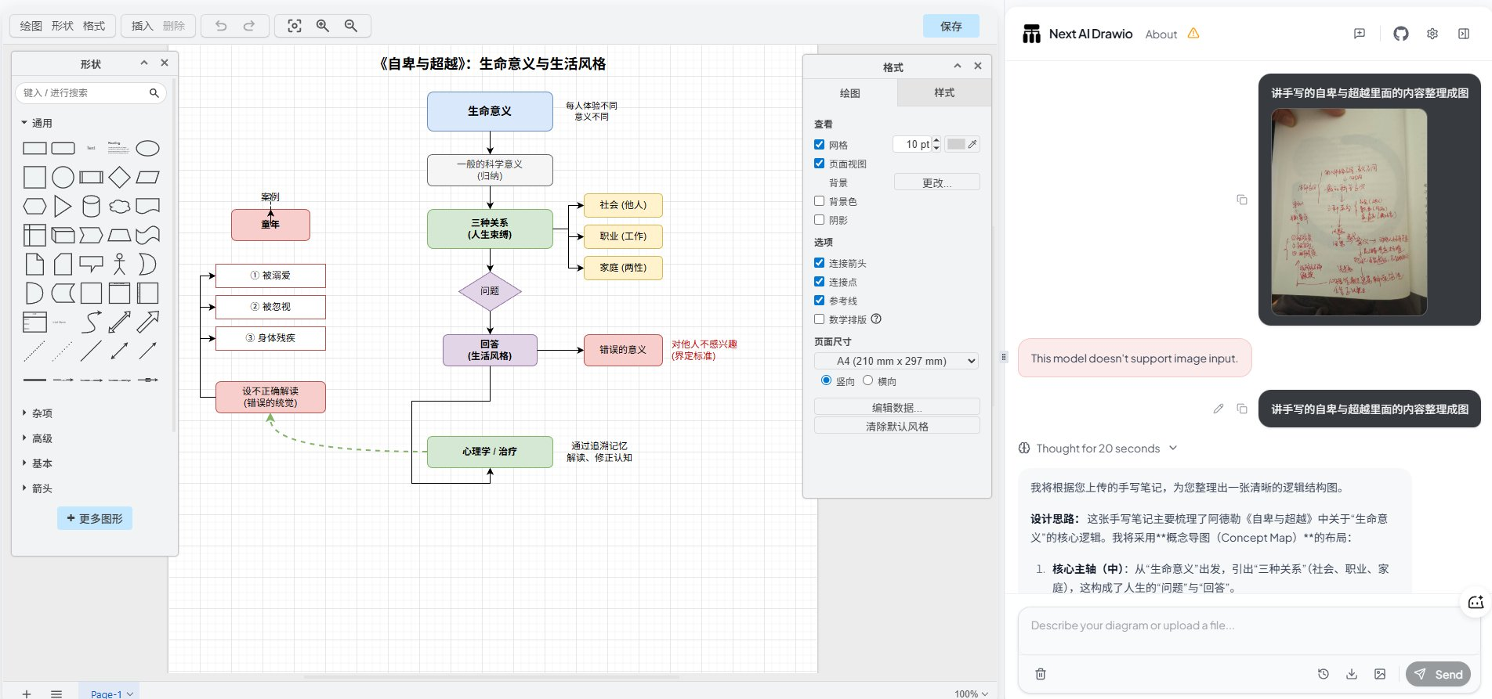This screenshot has height=699, width=1492.
Task: Select the diamond shape in shapes panel
Action: (x=119, y=178)
